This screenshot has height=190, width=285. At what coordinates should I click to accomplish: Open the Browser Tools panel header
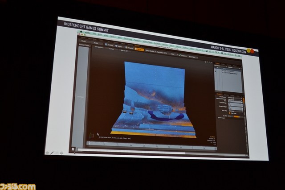click(x=84, y=45)
